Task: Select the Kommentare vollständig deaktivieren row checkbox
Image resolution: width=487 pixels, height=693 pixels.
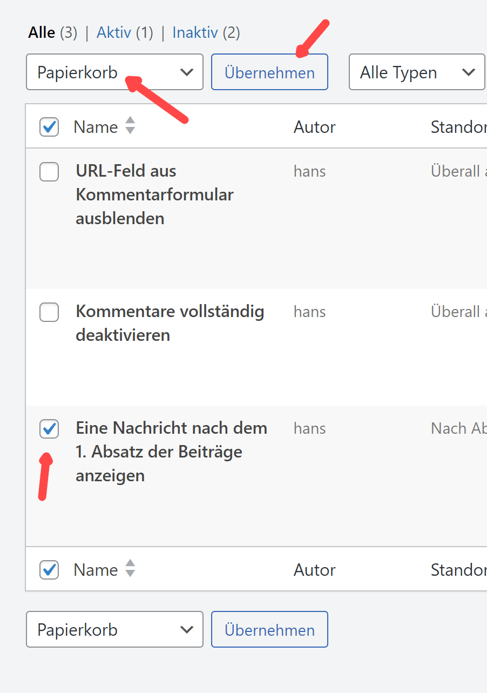Action: point(49,312)
